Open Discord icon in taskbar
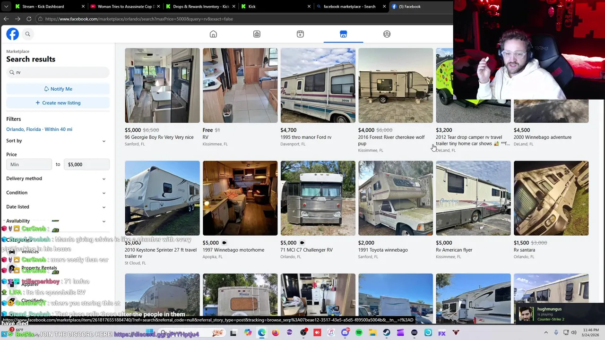This screenshot has height=340, width=605. [x=345, y=333]
